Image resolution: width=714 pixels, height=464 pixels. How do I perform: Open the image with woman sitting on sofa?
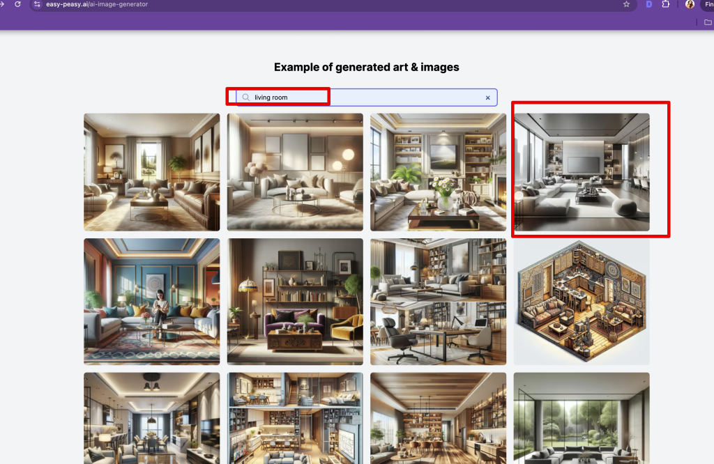click(151, 302)
